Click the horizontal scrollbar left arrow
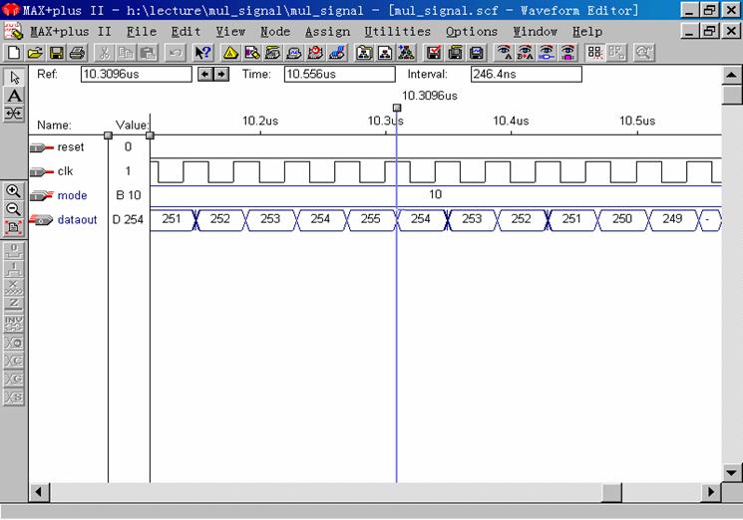This screenshot has height=520, width=743. click(x=39, y=492)
